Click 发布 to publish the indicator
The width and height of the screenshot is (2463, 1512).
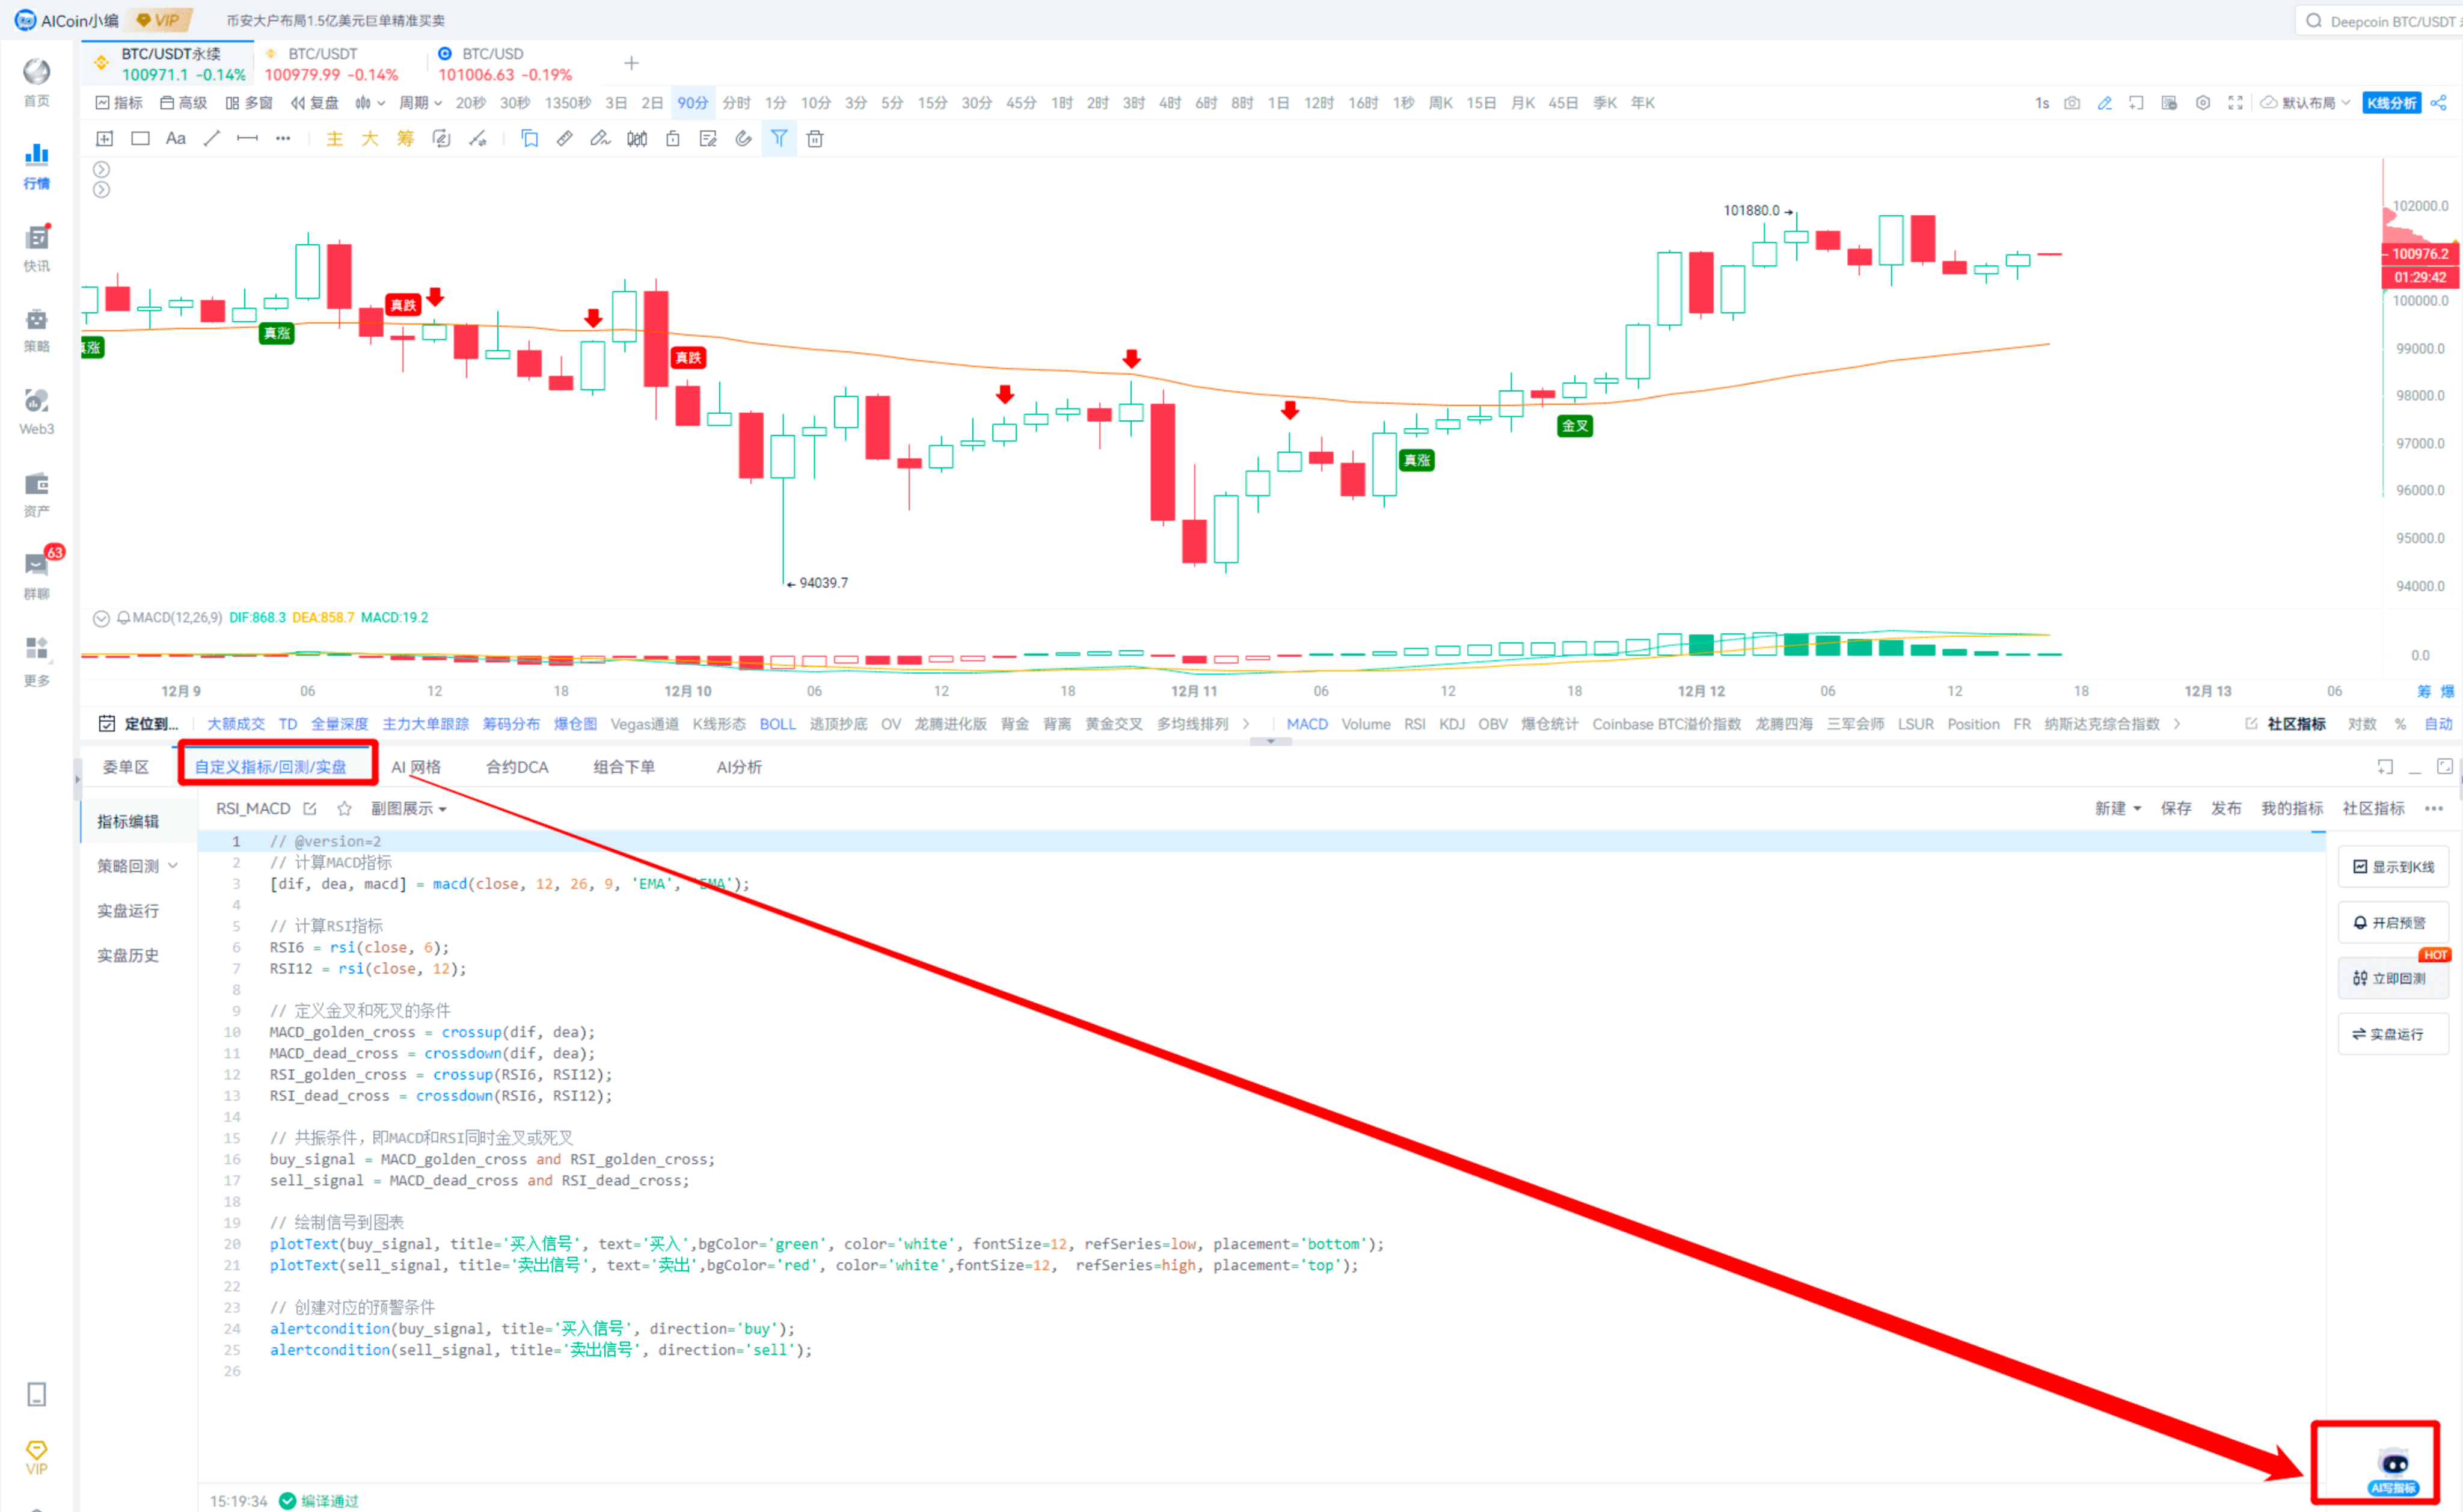(2226, 808)
